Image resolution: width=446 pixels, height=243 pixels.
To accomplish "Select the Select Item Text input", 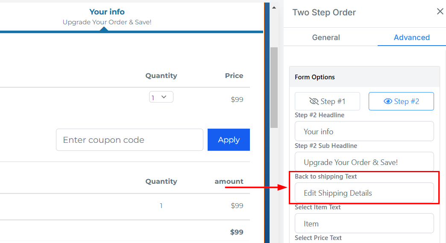I will pyautogui.click(x=364, y=223).
